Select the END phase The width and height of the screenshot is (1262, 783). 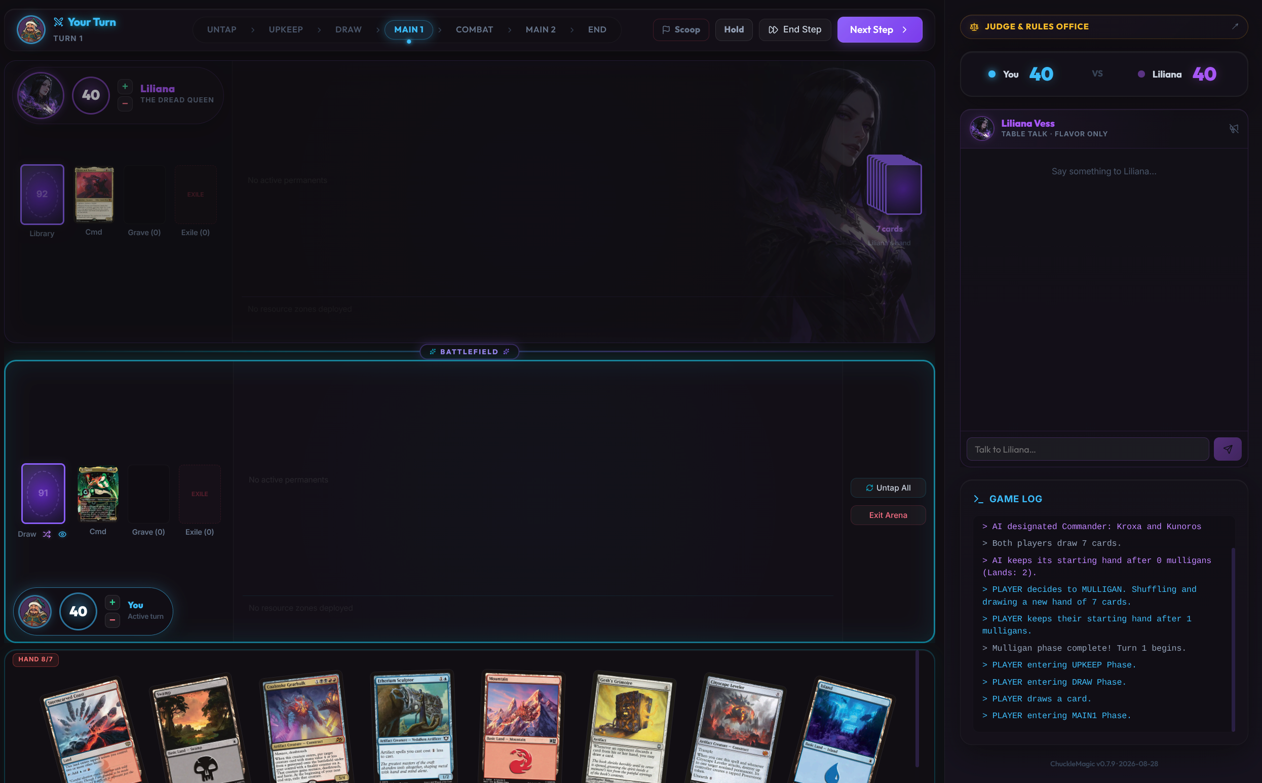pos(597,29)
